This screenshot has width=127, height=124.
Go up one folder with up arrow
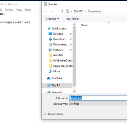click(62, 11)
